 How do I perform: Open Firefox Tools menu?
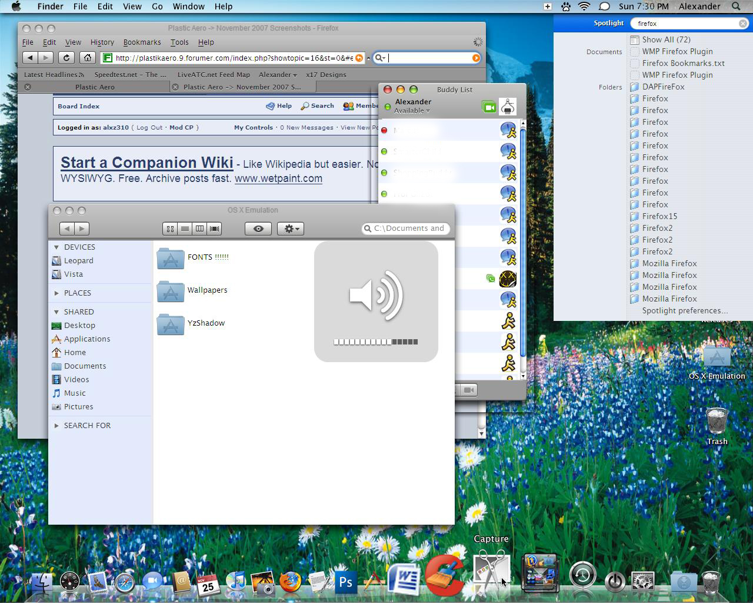[179, 42]
